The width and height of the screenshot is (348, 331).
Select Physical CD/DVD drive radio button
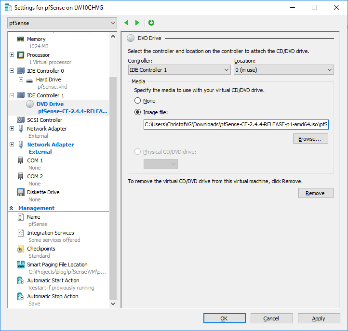(x=137, y=152)
